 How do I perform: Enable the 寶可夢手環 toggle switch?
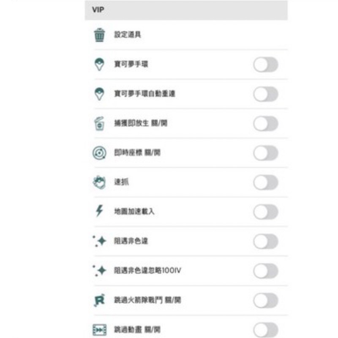tap(266, 64)
